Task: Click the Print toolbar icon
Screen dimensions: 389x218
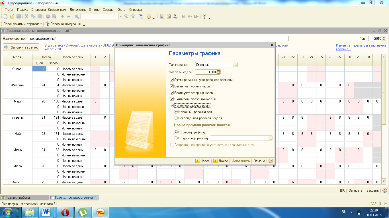Action: click(x=48, y=16)
